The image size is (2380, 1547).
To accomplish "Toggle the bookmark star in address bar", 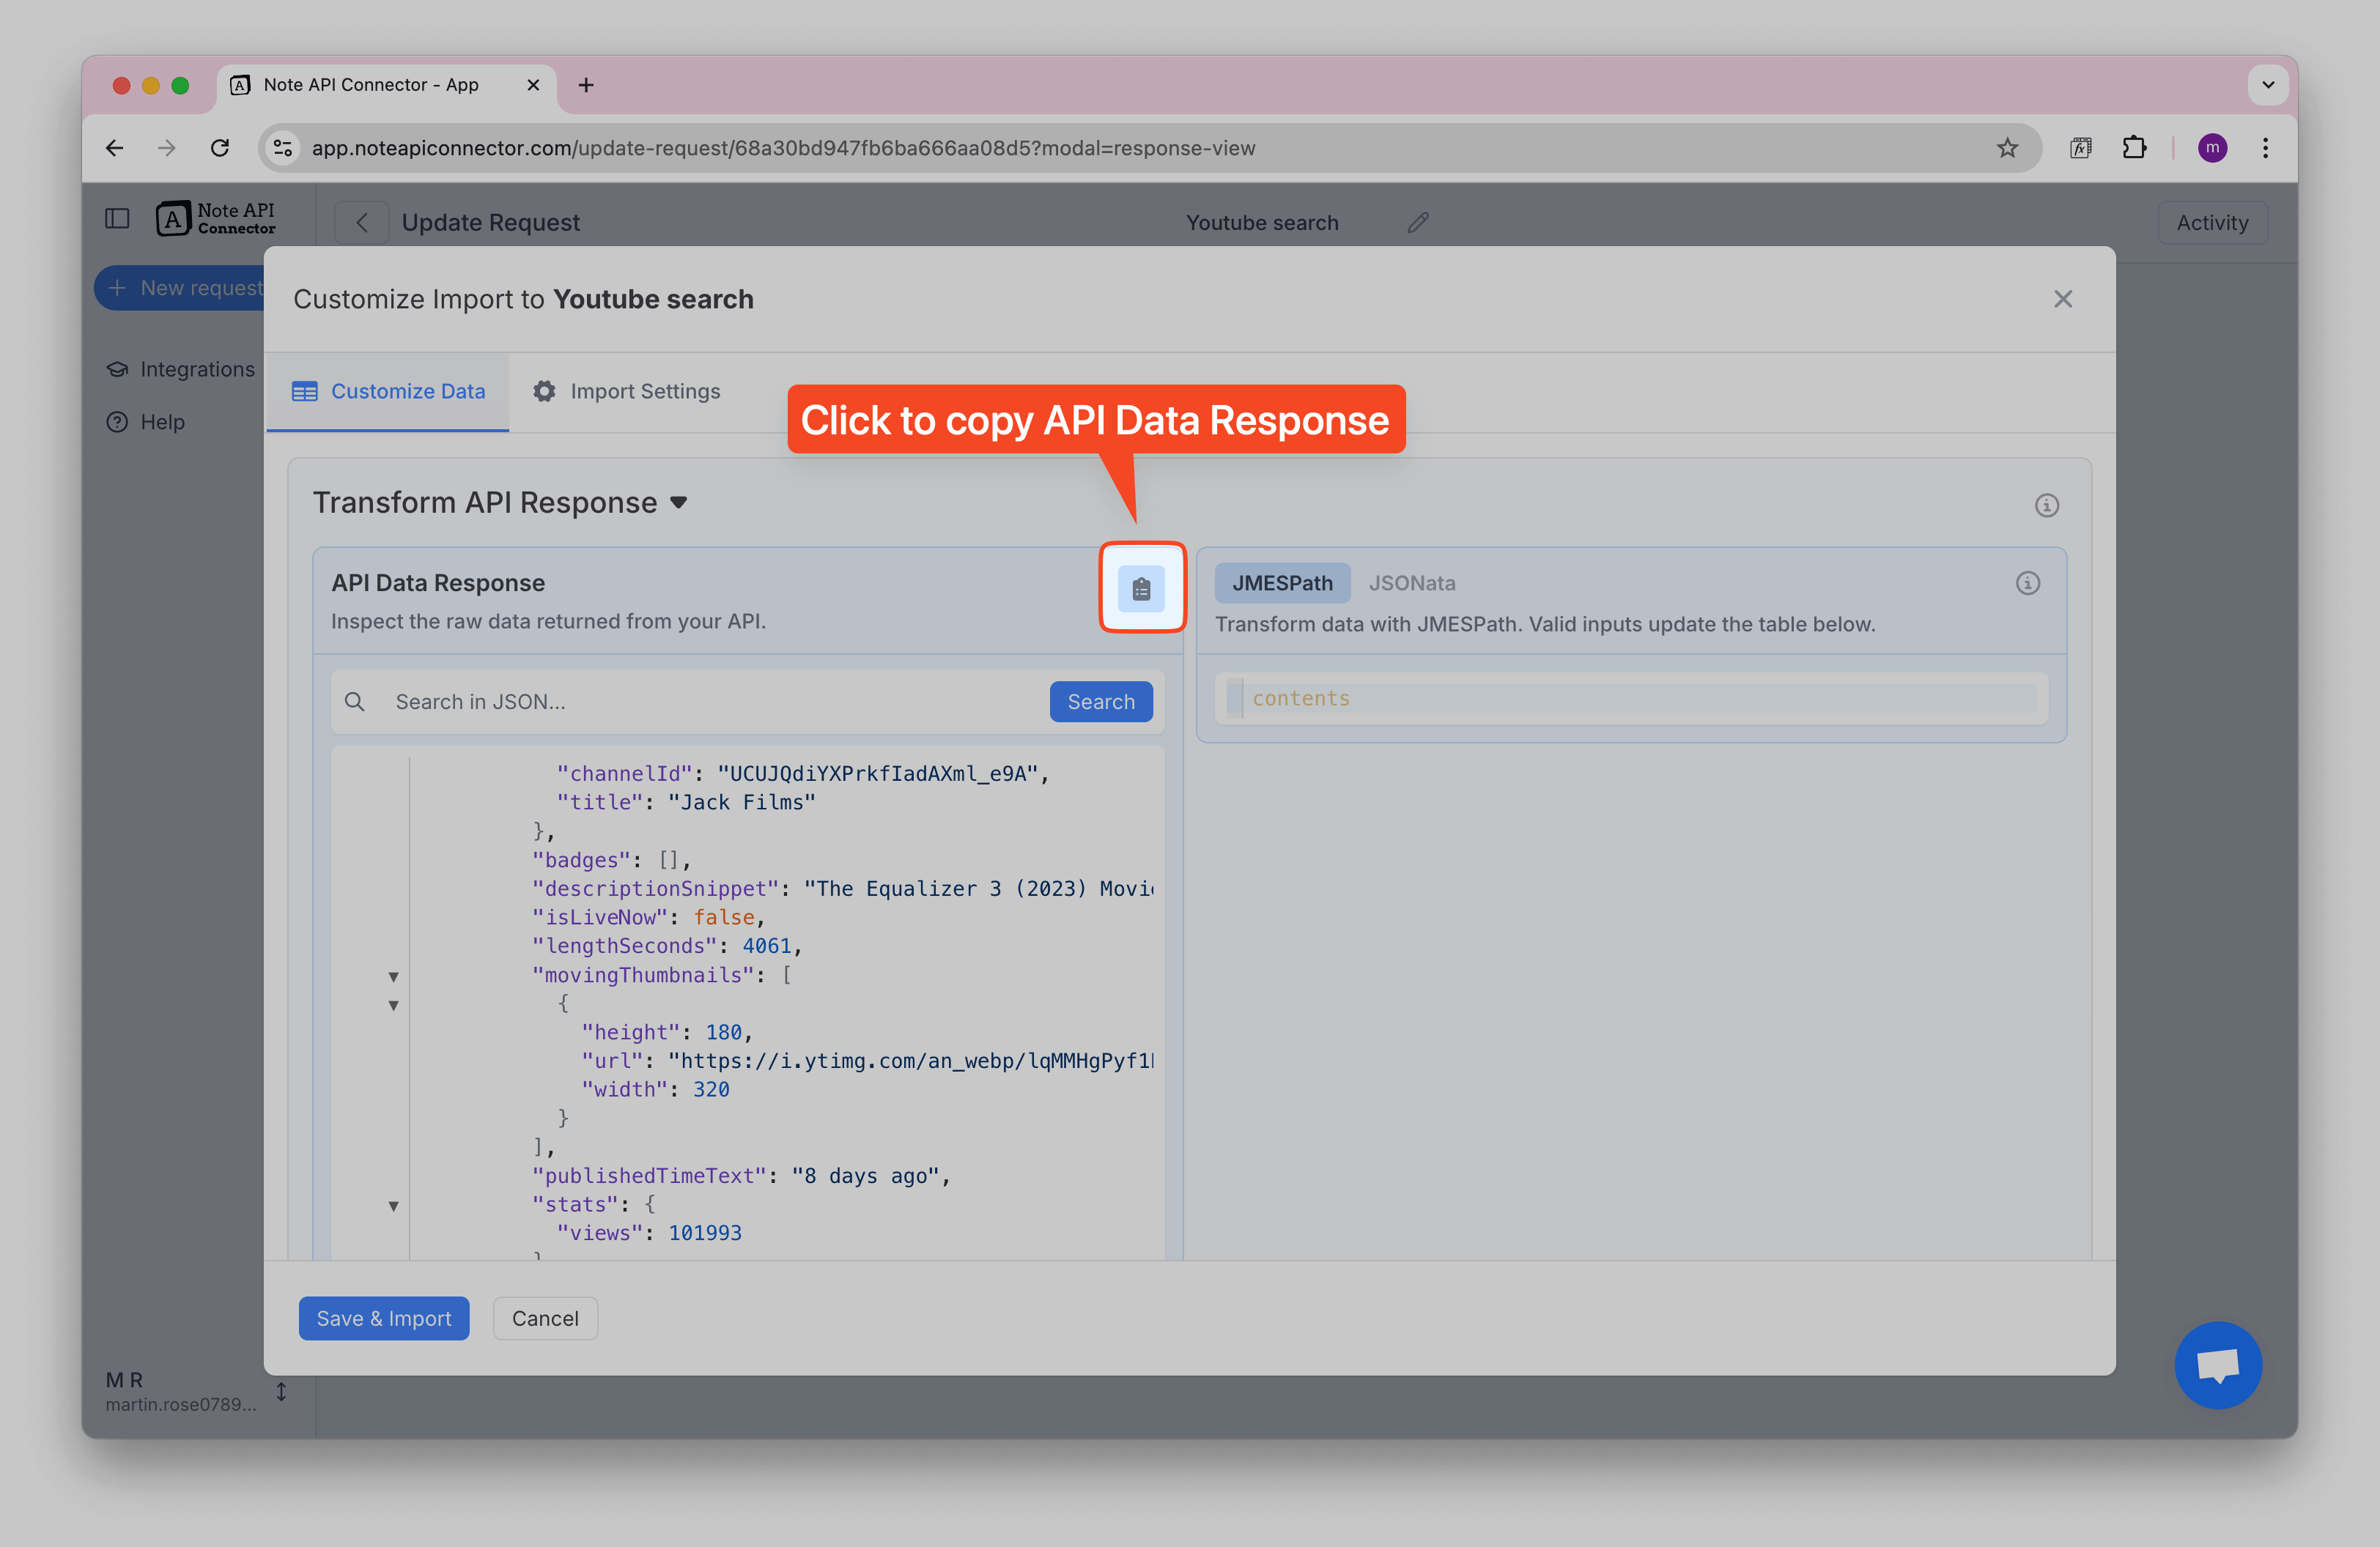I will click(2008, 147).
